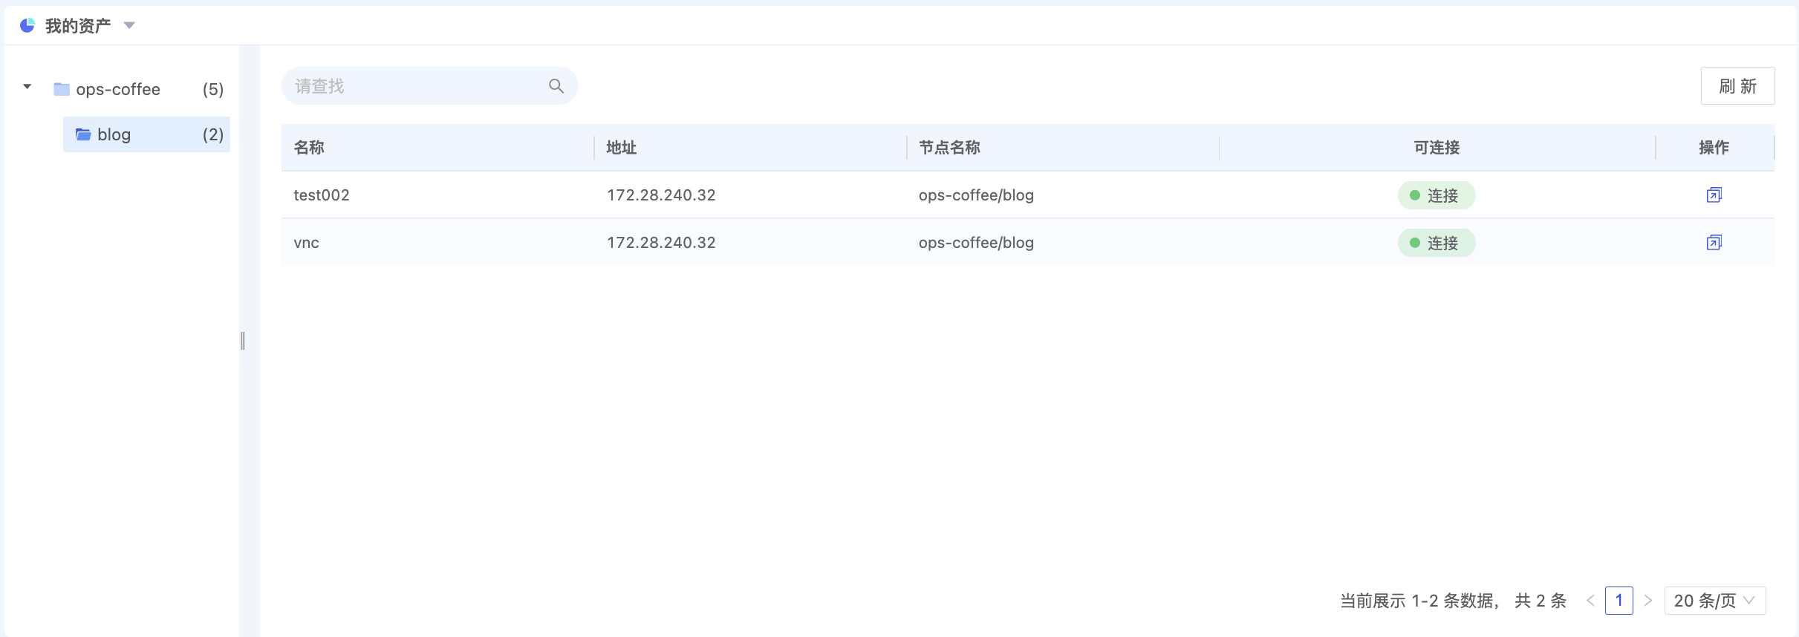This screenshot has width=1799, height=637.
Task: Go to next page arrow
Action: (x=1648, y=601)
